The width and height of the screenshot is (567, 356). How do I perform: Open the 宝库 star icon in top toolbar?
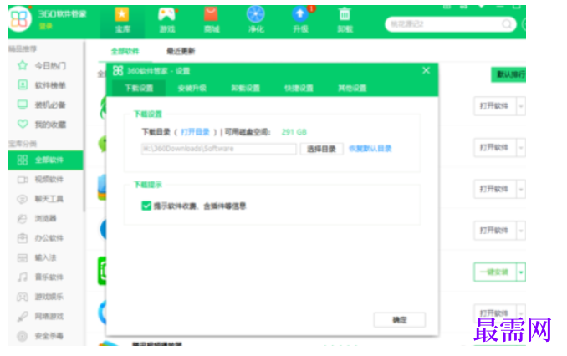(x=122, y=14)
